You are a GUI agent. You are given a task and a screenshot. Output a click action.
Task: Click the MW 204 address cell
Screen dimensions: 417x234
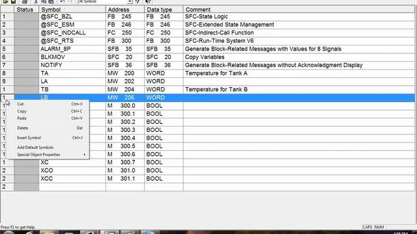125,90
